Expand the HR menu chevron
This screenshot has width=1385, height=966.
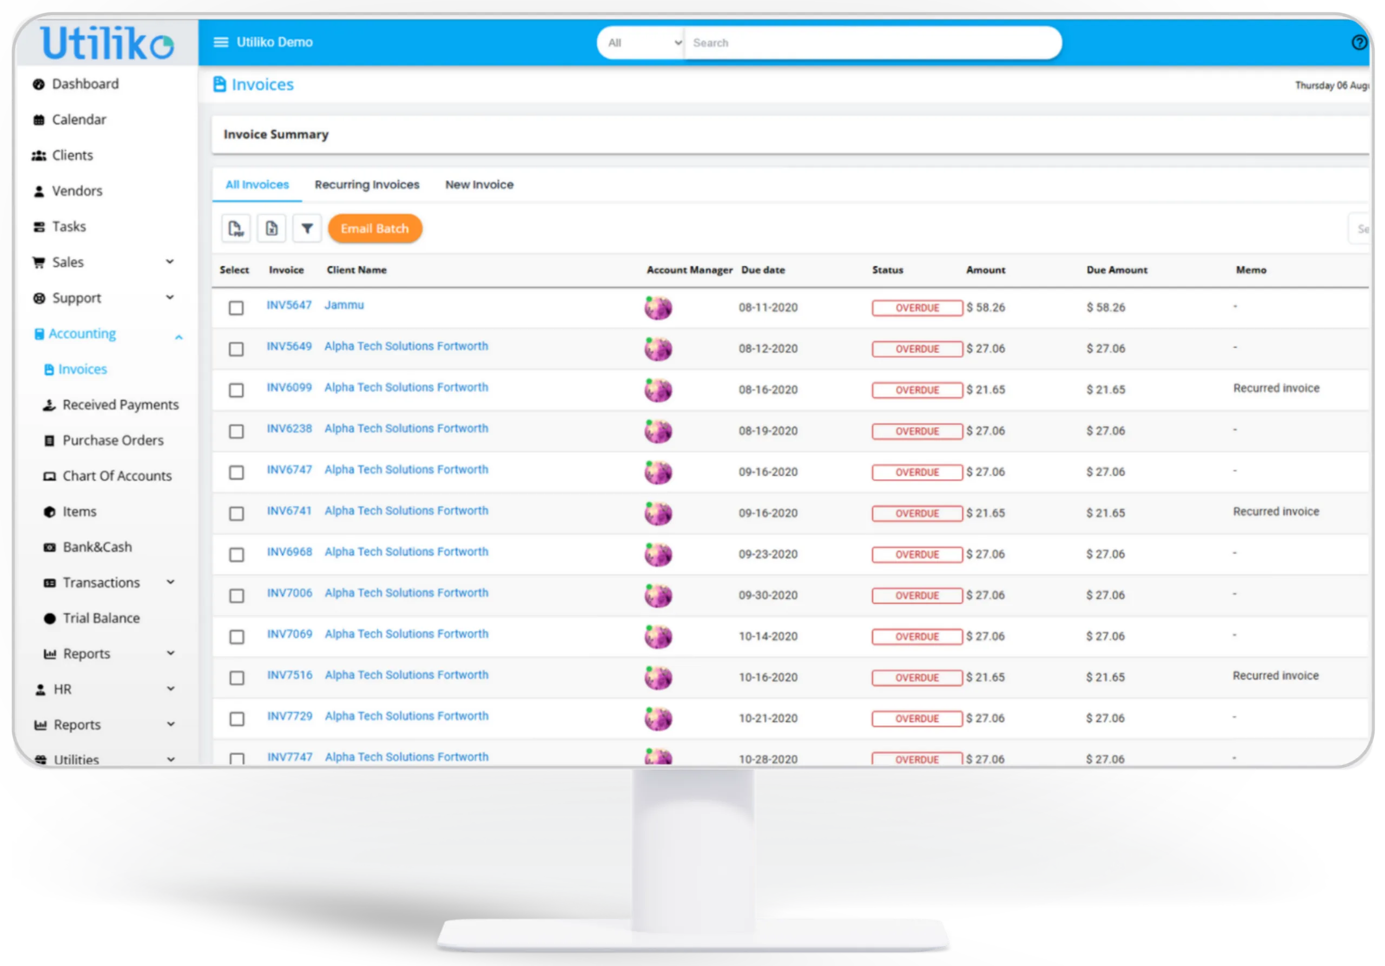[x=171, y=689]
